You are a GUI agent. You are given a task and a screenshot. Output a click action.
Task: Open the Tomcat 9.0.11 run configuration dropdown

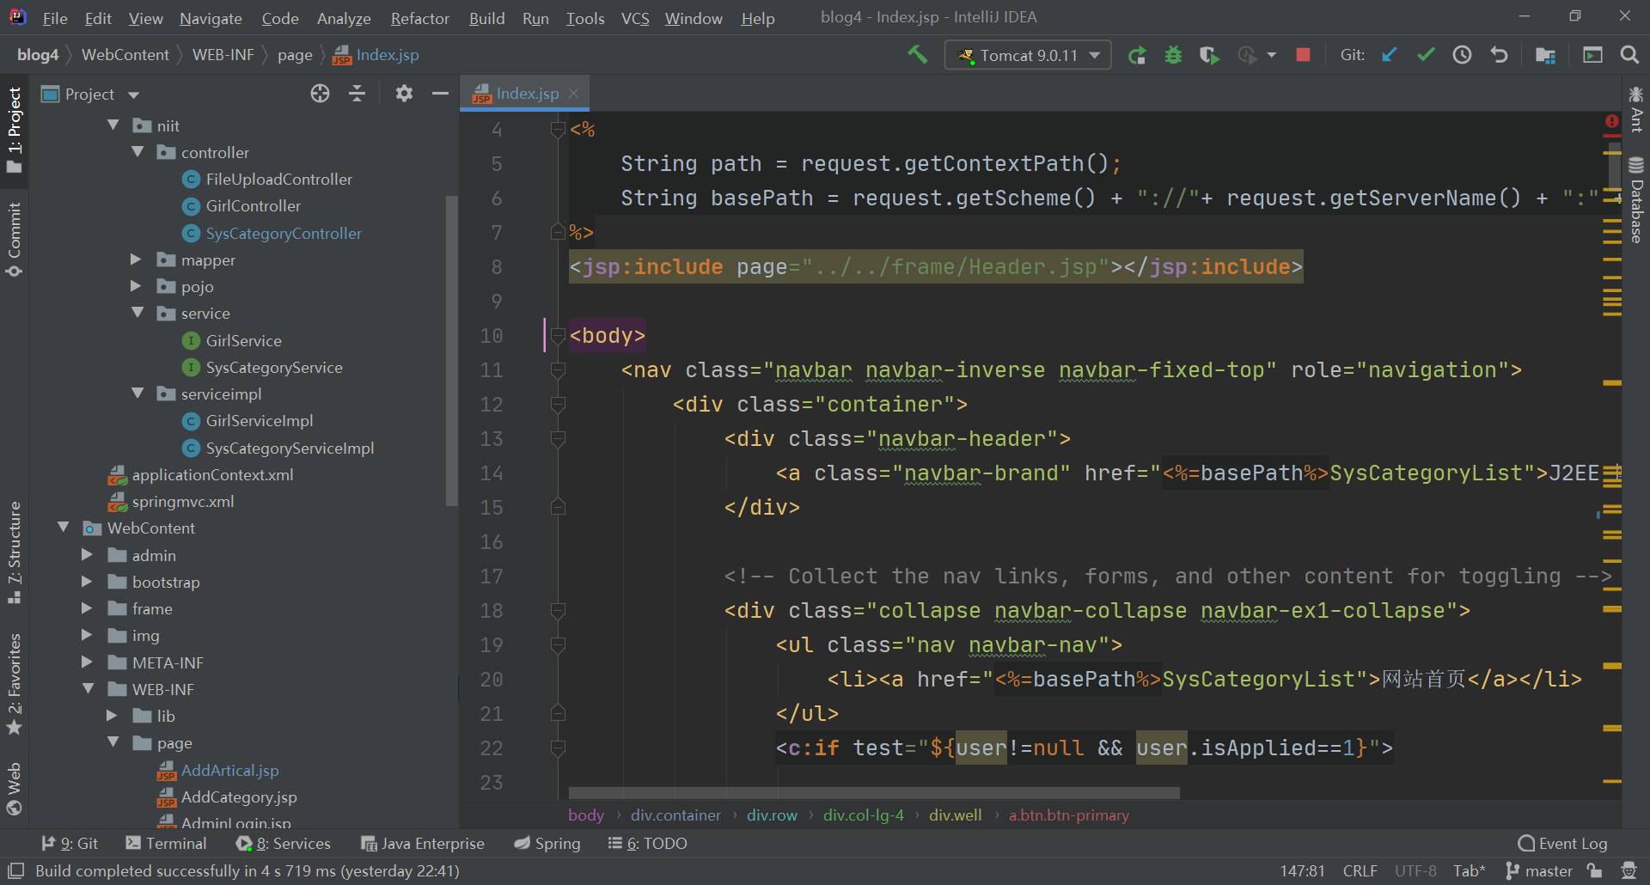click(1028, 55)
